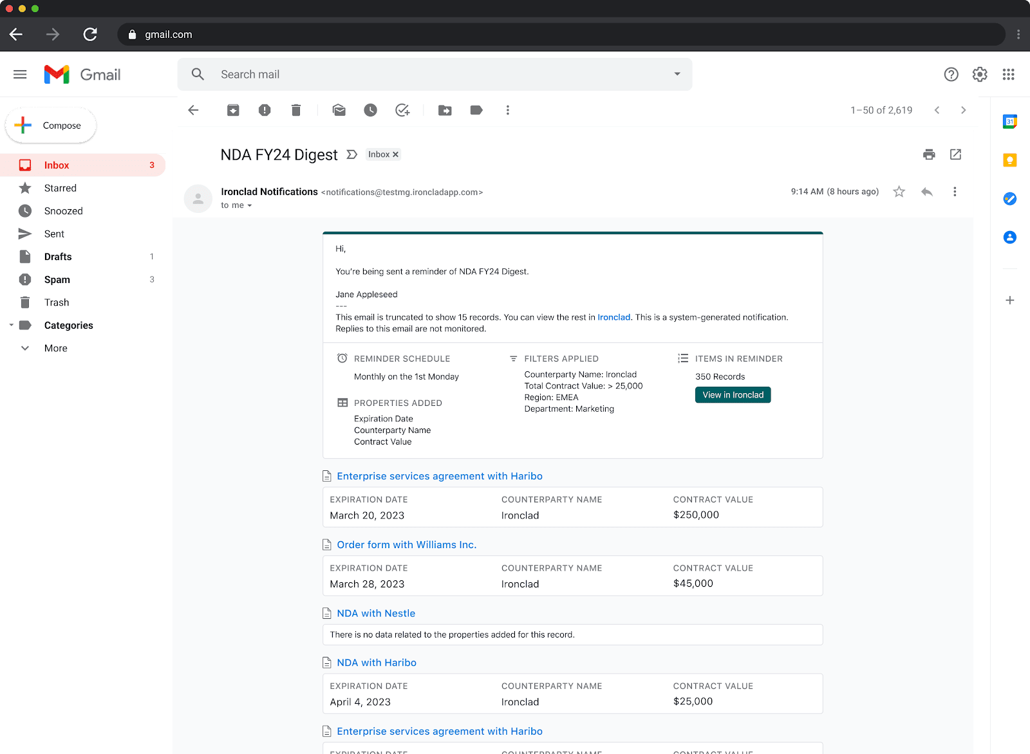Image resolution: width=1030 pixels, height=754 pixels.
Task: Get add-ons with the plus icon
Action: pos(1010,300)
